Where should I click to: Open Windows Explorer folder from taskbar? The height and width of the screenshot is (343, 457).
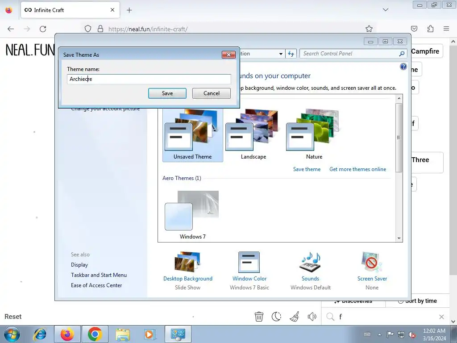pyautogui.click(x=123, y=334)
